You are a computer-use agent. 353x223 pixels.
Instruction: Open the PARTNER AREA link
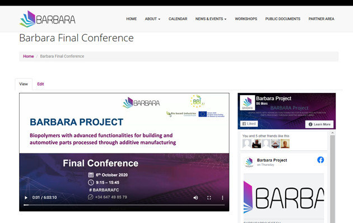tap(321, 19)
